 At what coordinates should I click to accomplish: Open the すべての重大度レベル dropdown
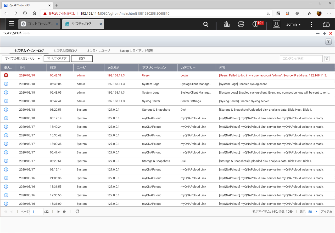pos(22,59)
